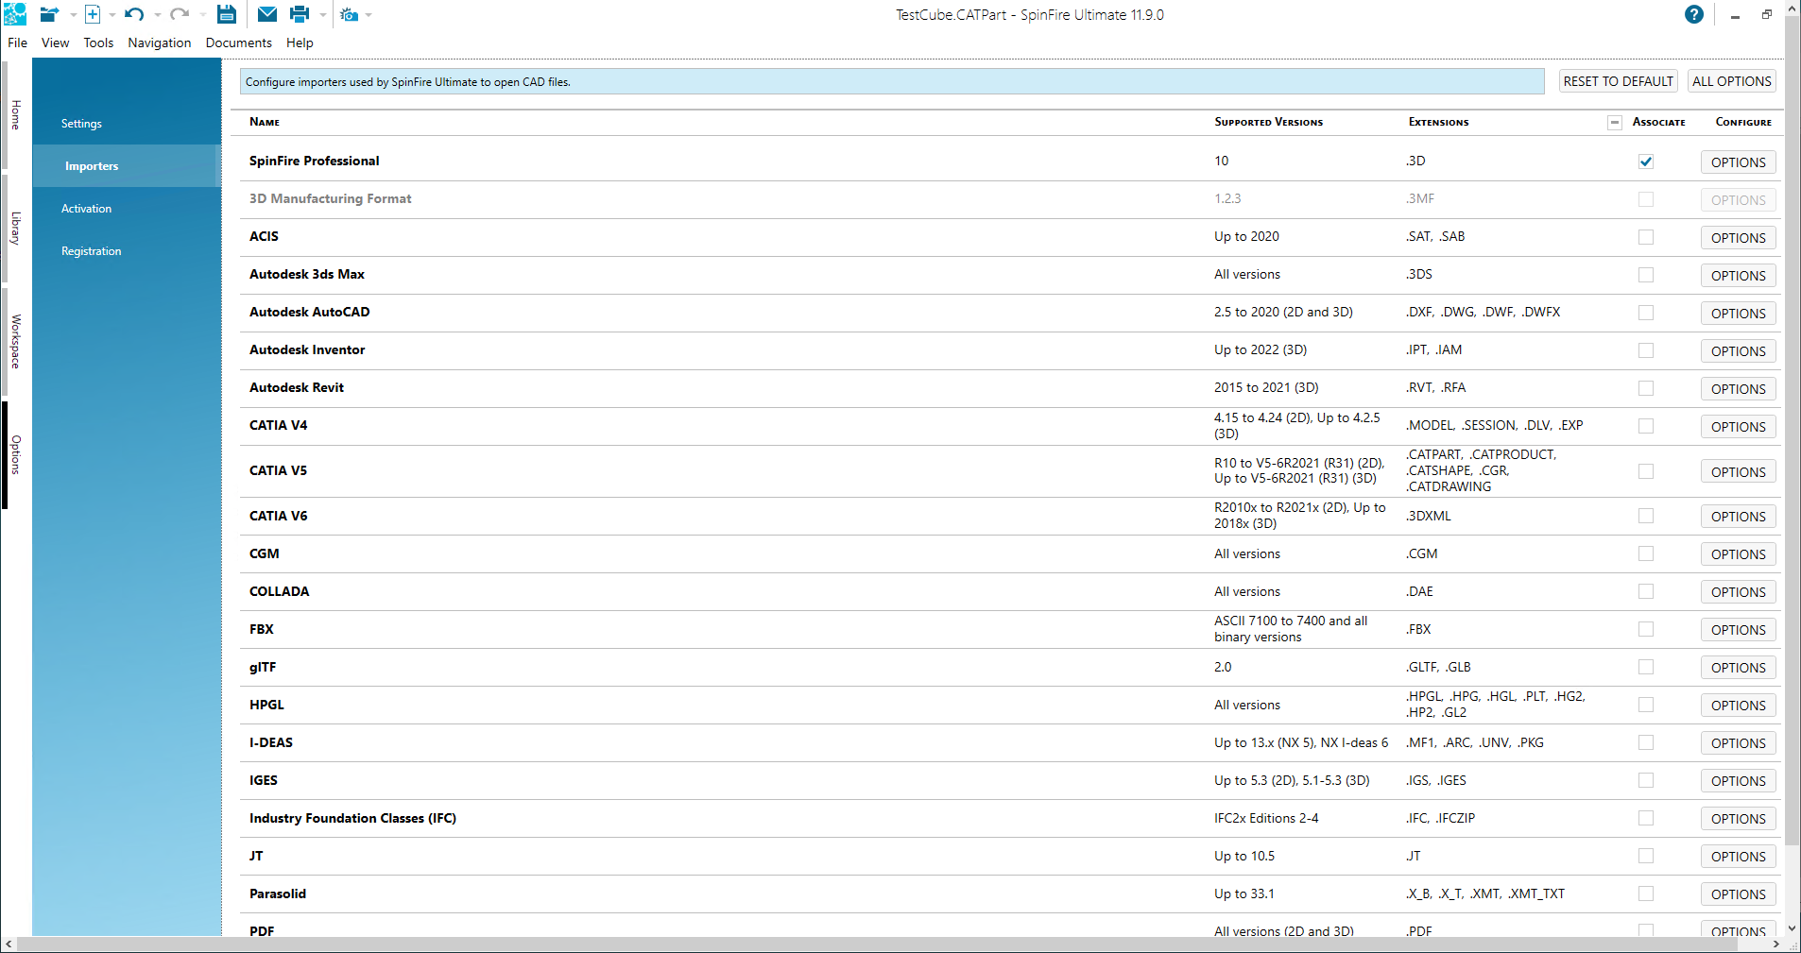The width and height of the screenshot is (1801, 953).
Task: Click the horizontal scrollbar right arrow
Action: click(1776, 944)
